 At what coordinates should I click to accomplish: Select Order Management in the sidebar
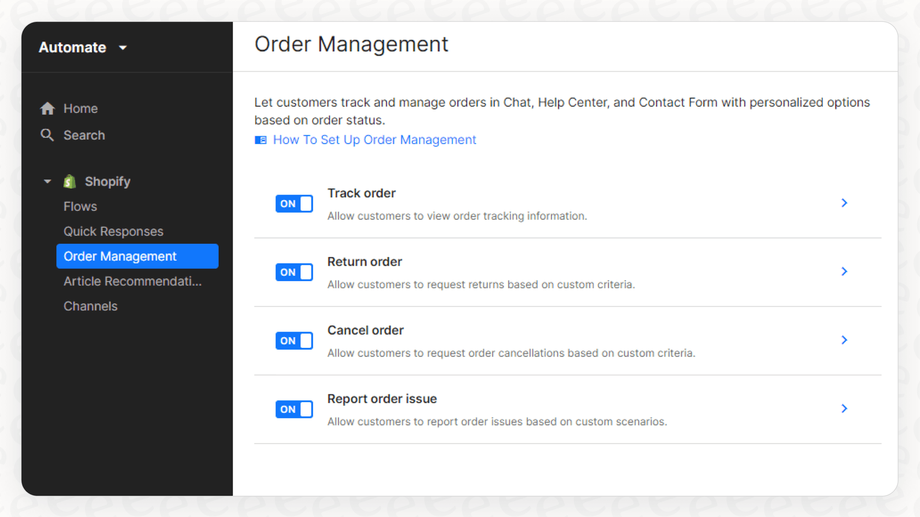(120, 256)
